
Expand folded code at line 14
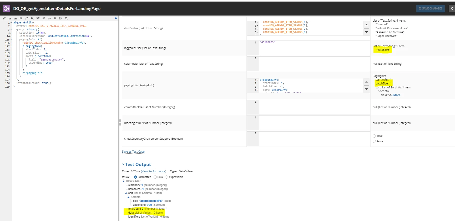click(x=11, y=36)
